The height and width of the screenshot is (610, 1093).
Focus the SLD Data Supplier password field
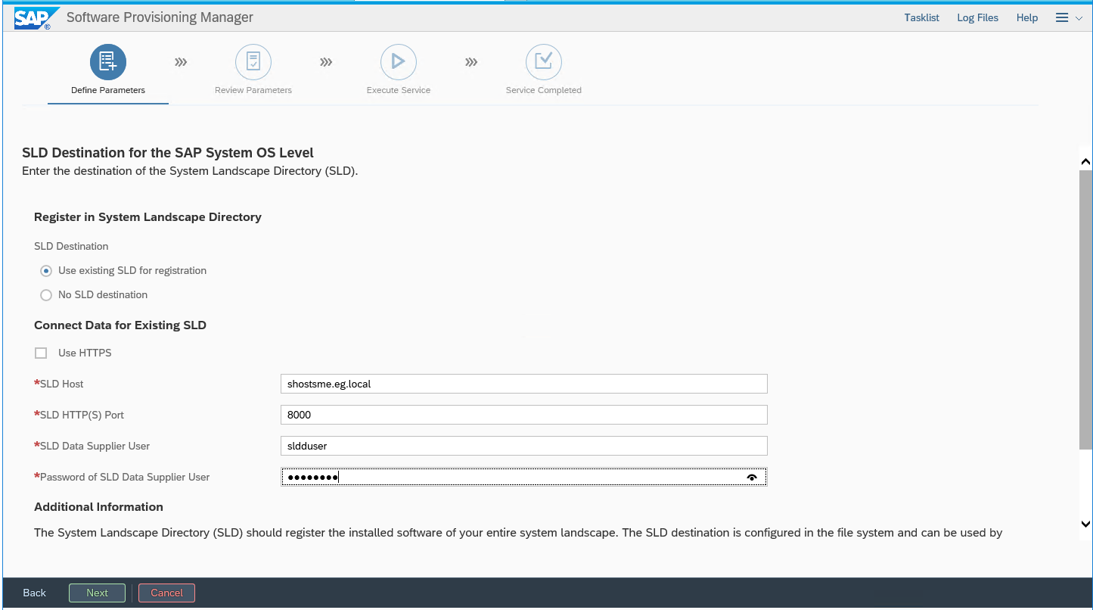(523, 477)
